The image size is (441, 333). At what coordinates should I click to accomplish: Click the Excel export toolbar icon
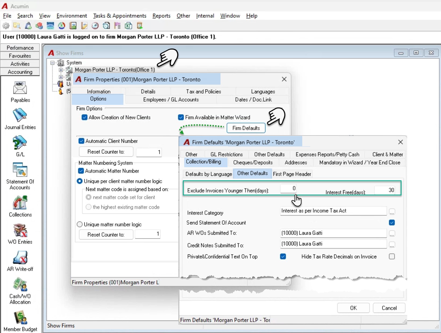pyautogui.click(x=129, y=26)
